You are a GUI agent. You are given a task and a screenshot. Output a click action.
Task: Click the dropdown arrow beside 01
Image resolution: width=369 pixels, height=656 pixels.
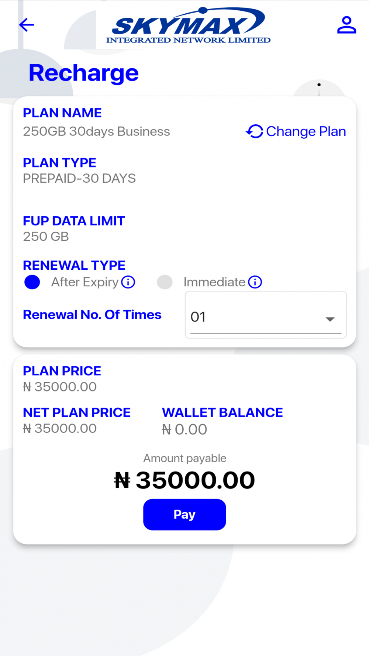(x=330, y=319)
